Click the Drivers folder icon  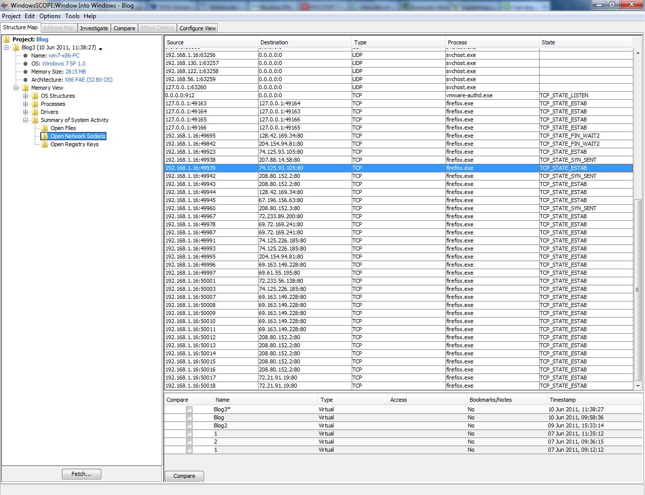(35, 112)
